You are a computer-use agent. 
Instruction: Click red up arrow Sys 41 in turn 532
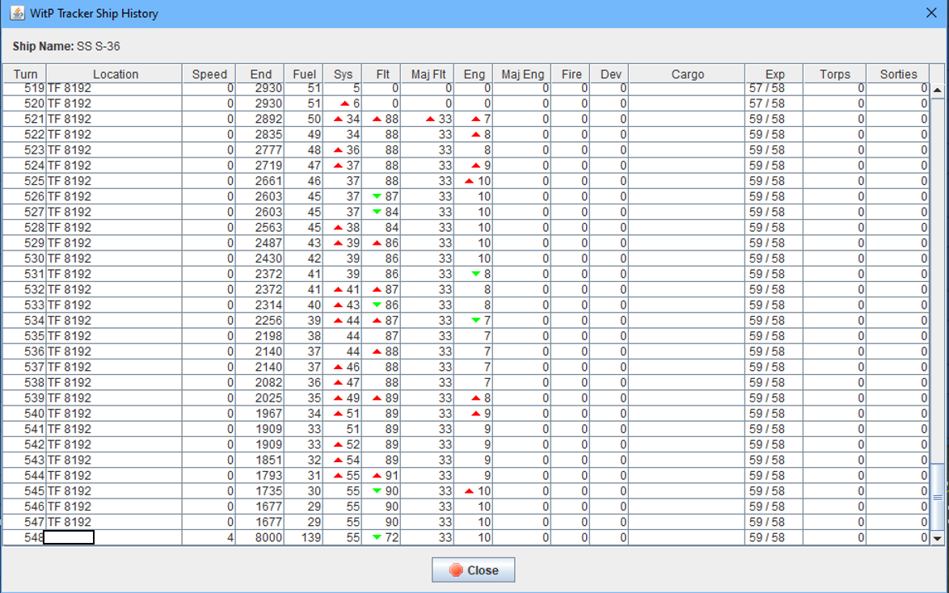click(x=339, y=290)
